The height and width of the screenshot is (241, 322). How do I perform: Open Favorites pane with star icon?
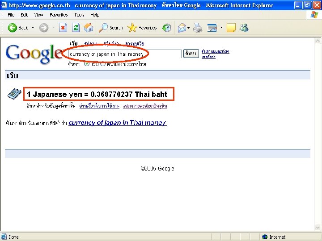point(142,28)
